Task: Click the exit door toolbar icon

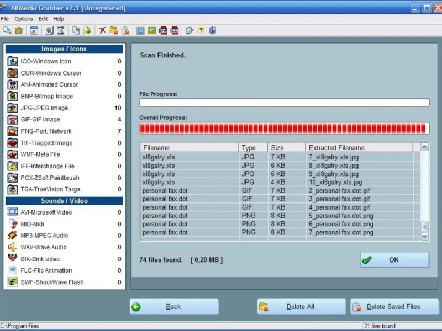Action: (x=213, y=31)
